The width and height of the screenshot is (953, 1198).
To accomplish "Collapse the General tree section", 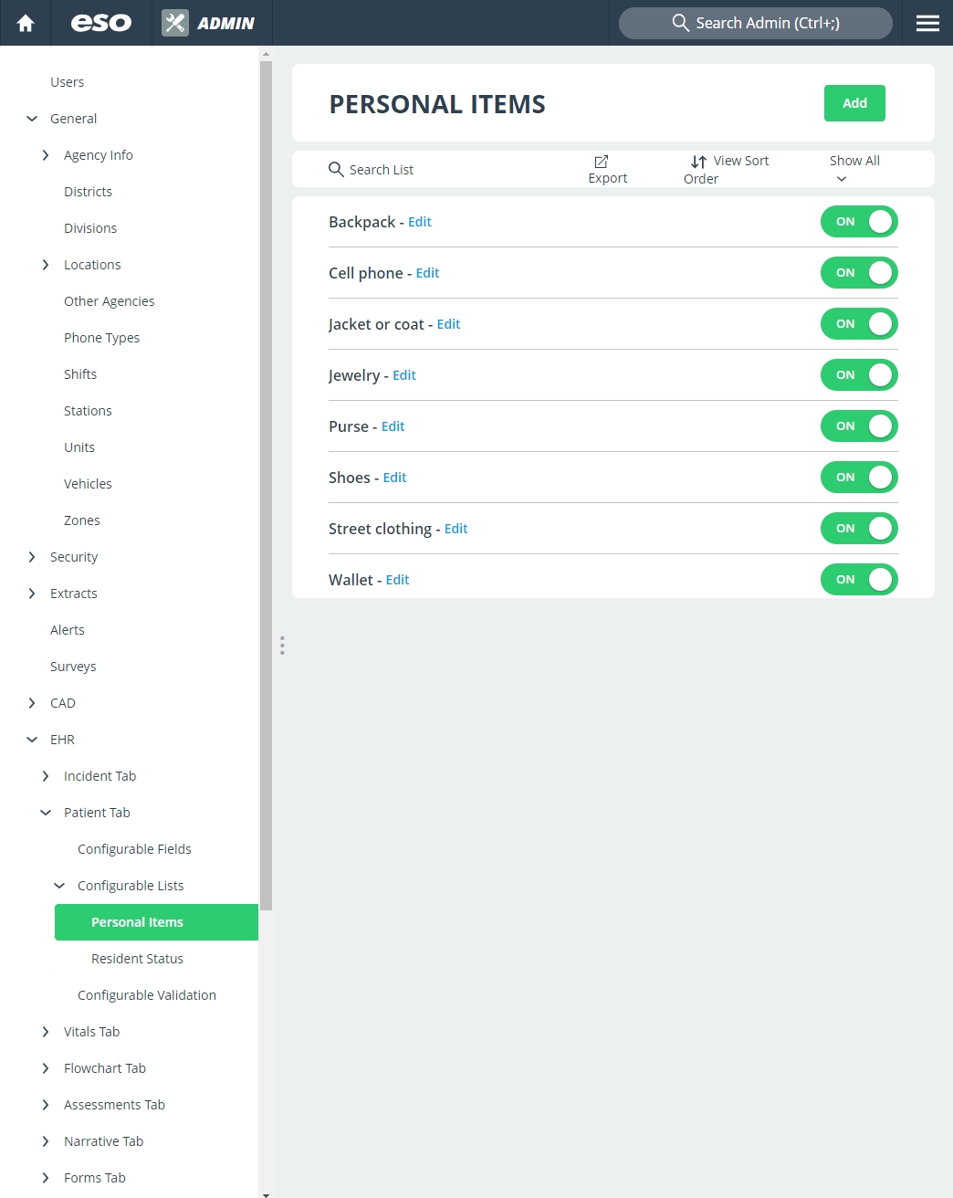I will coord(32,119).
